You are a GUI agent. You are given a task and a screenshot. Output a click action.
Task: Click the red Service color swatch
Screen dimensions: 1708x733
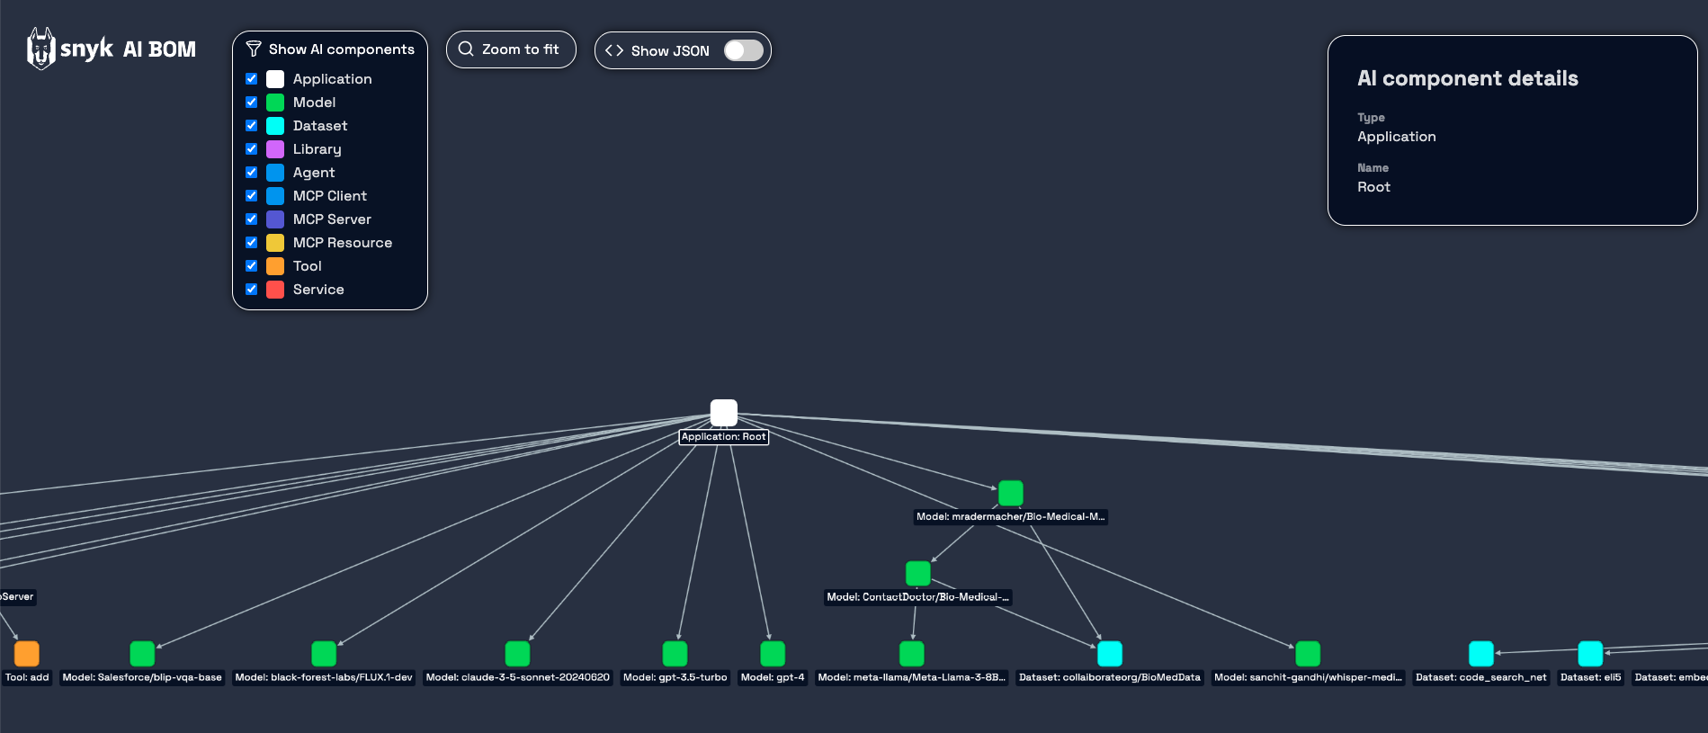coord(275,290)
